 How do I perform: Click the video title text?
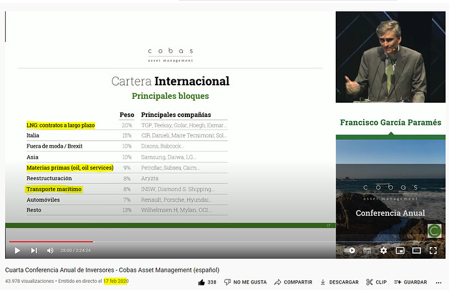click(112, 270)
